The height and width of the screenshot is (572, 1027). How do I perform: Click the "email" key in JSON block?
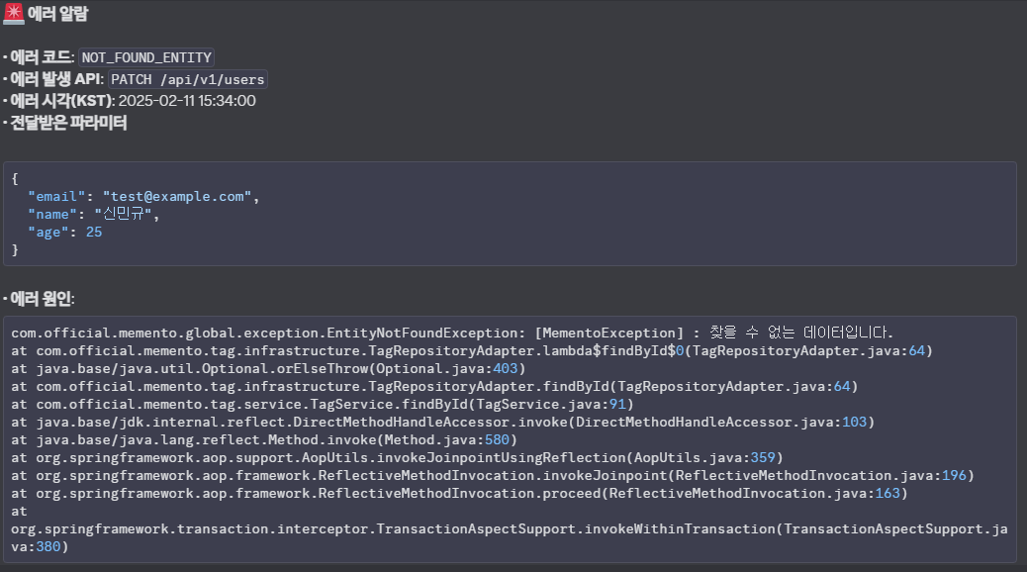[56, 197]
